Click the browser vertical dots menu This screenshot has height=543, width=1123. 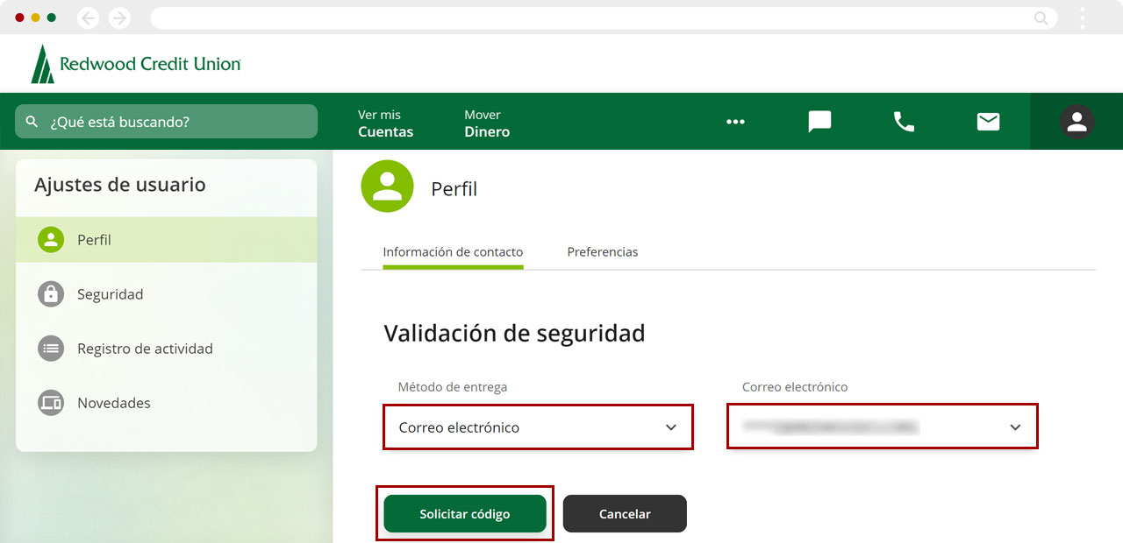[1083, 18]
